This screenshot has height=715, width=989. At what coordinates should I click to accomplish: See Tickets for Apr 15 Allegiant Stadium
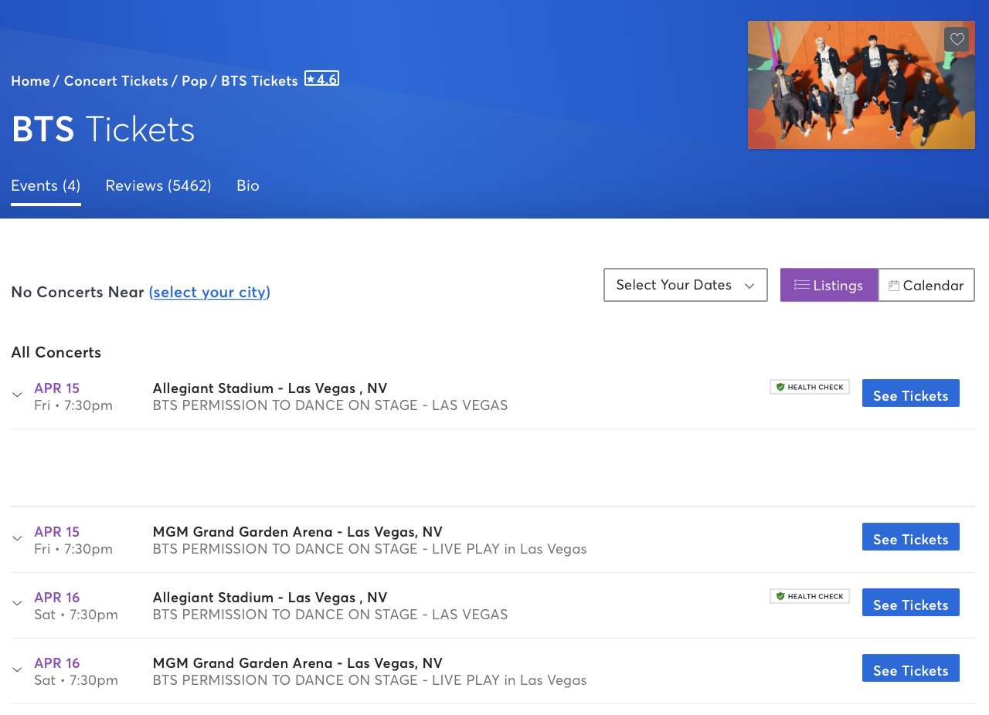(911, 393)
